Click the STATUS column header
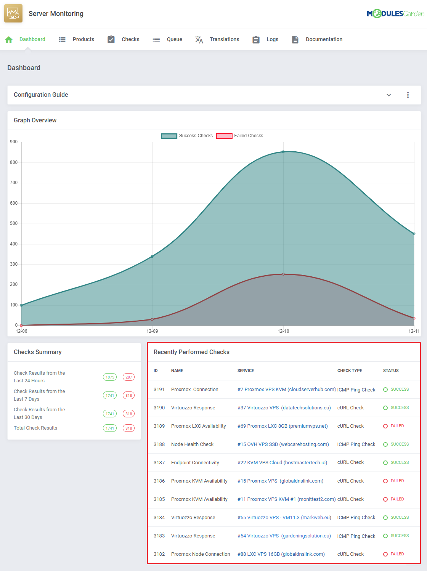The image size is (427, 571). 391,371
